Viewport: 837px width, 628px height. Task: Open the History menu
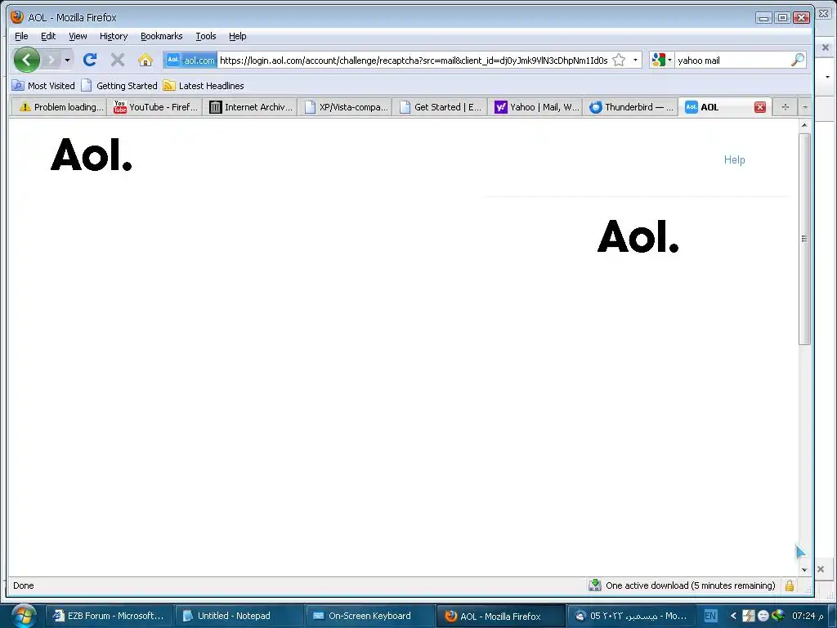[113, 36]
